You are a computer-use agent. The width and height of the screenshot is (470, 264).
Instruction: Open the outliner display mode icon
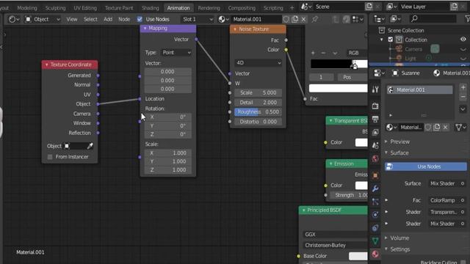[x=395, y=19]
